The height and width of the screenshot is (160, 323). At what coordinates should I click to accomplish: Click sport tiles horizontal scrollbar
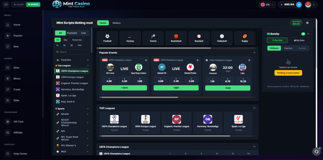(x=154, y=48)
